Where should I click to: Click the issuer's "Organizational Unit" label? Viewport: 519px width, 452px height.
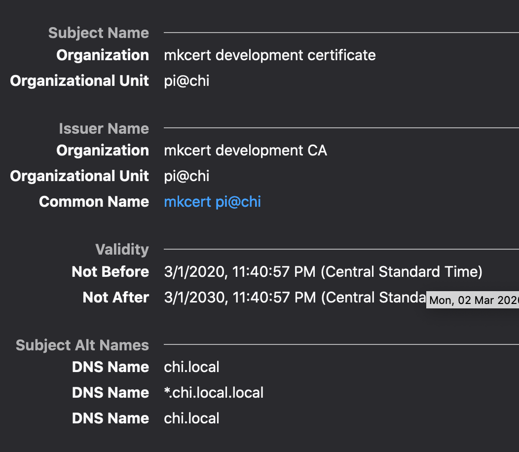pos(79,176)
